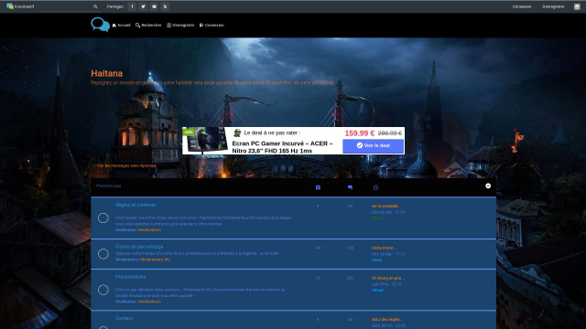The height and width of the screenshot is (329, 586).
Task: Click the last-post clock icon in header
Action: click(375, 187)
